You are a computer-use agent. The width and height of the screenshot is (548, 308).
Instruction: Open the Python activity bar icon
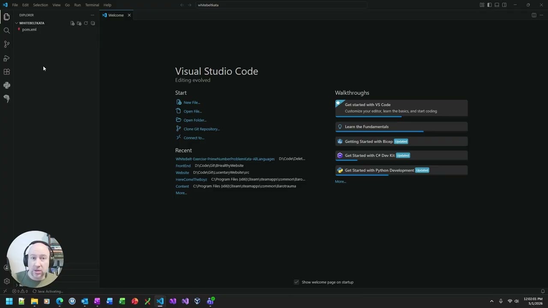(x=6, y=85)
